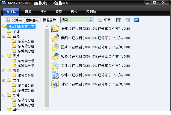Select the 标准显示 view option
Image resolution: width=171 pixels, height=115 pixels.
[x=49, y=20]
